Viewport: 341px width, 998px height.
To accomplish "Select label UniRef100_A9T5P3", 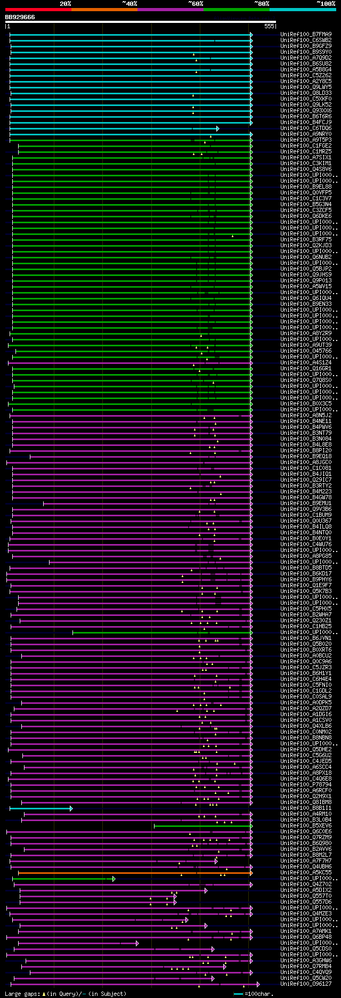I will click(306, 140).
